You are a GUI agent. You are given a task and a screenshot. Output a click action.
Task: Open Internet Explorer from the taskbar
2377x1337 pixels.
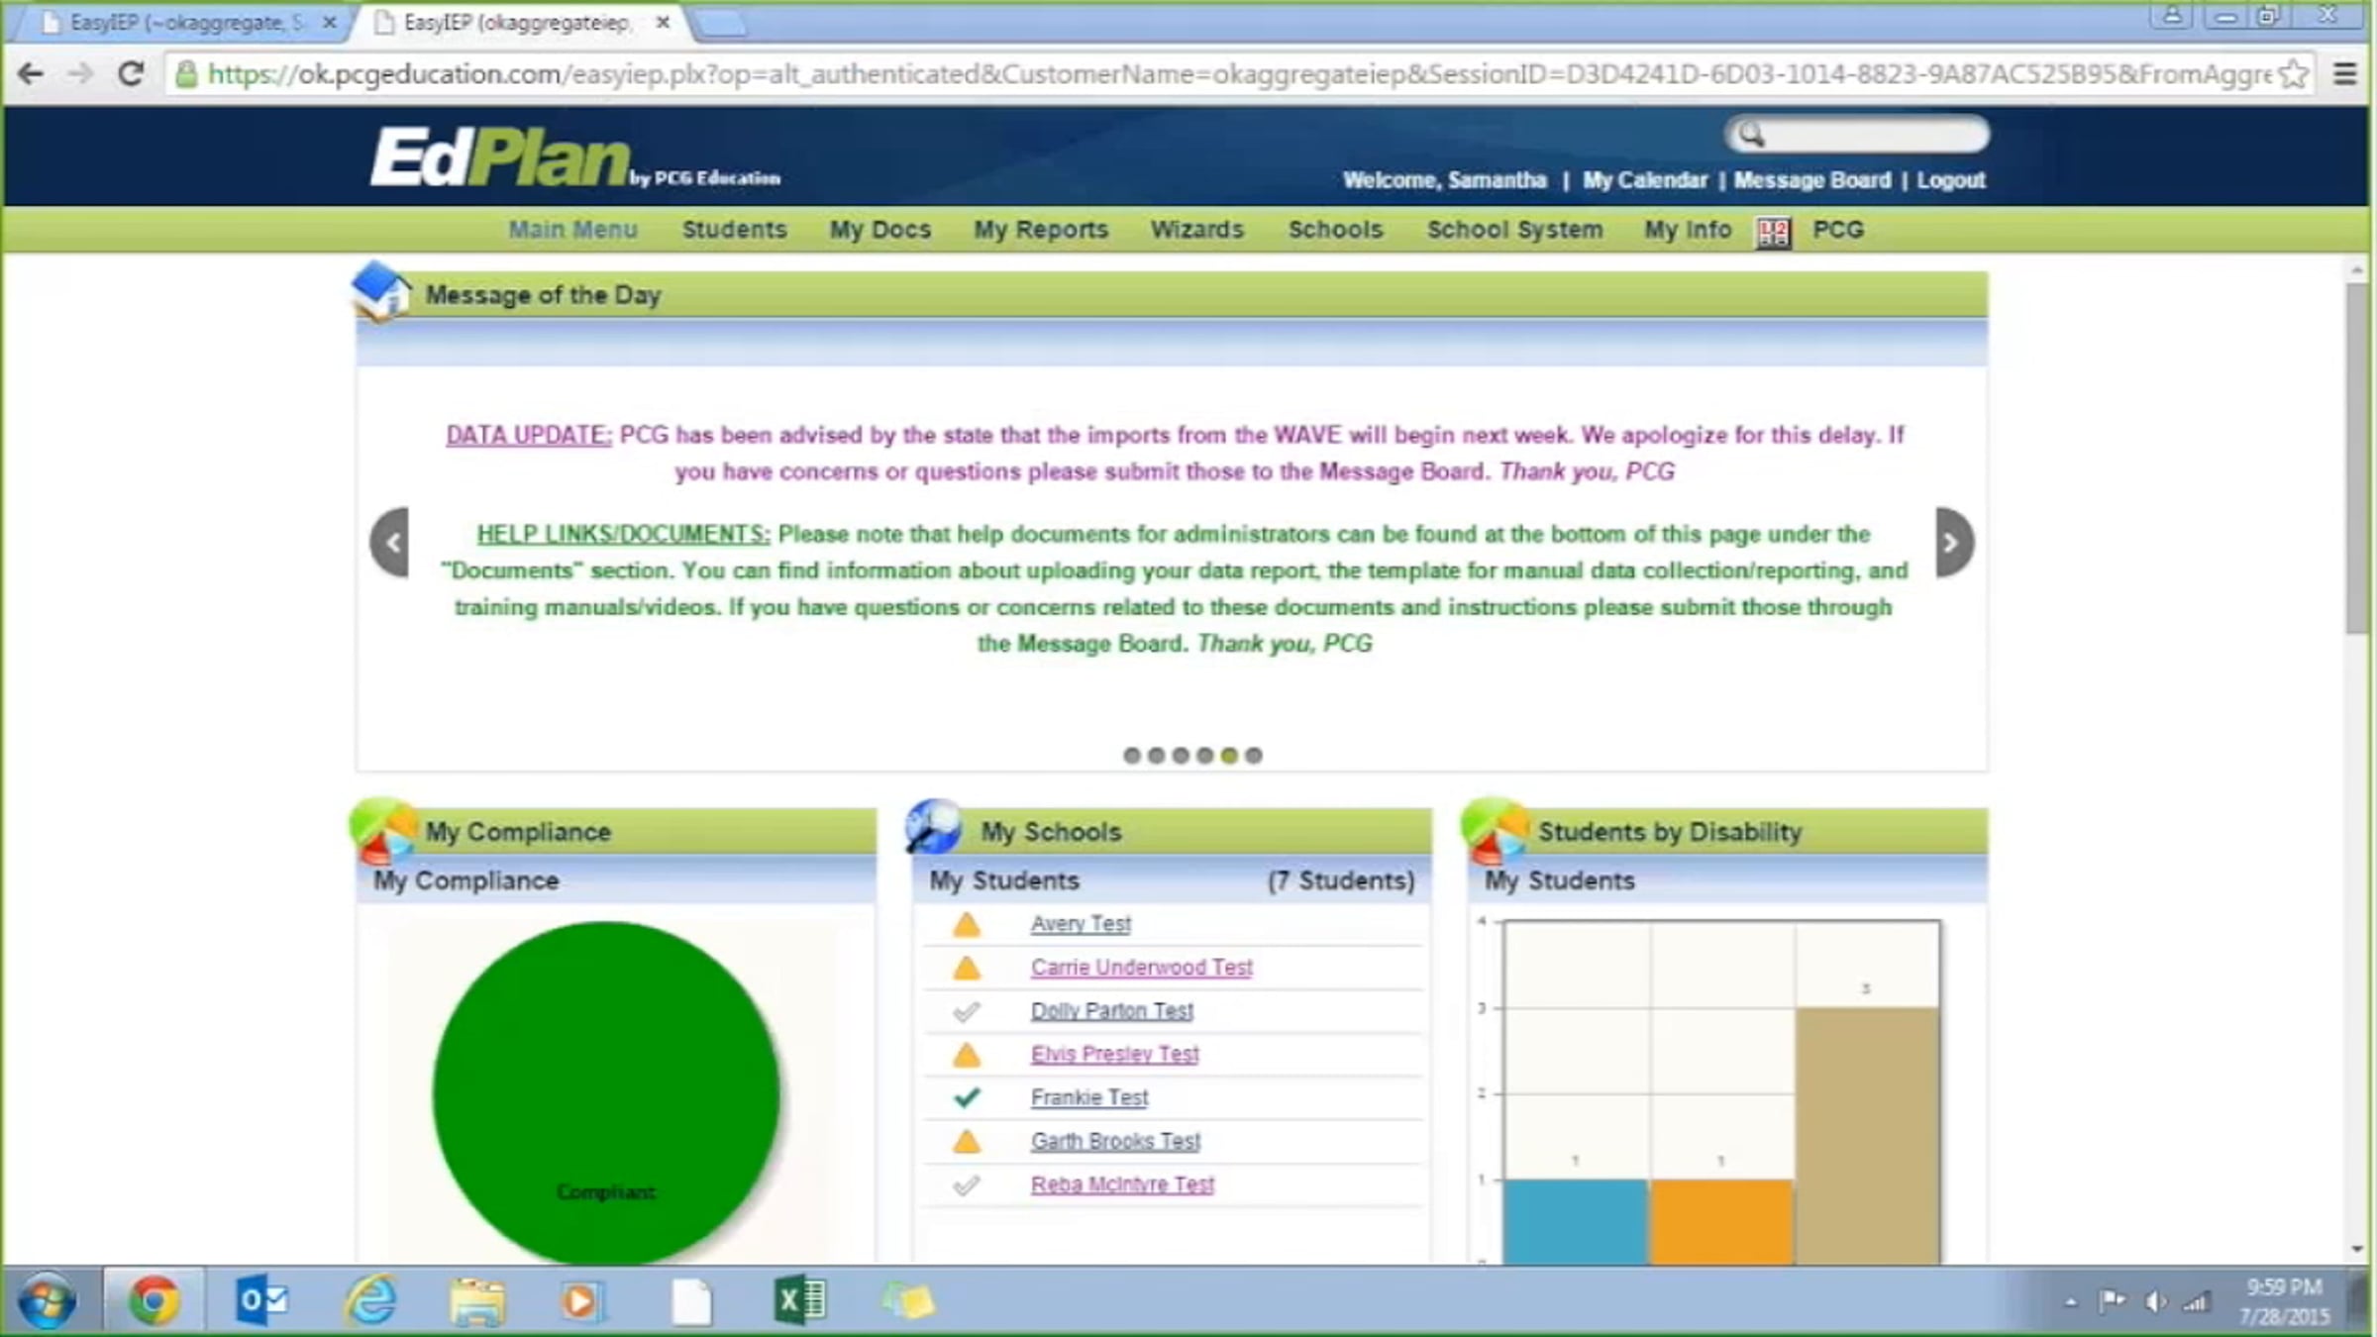pyautogui.click(x=370, y=1300)
